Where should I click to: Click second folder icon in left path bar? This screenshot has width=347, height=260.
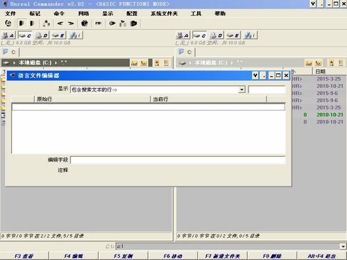[144, 63]
